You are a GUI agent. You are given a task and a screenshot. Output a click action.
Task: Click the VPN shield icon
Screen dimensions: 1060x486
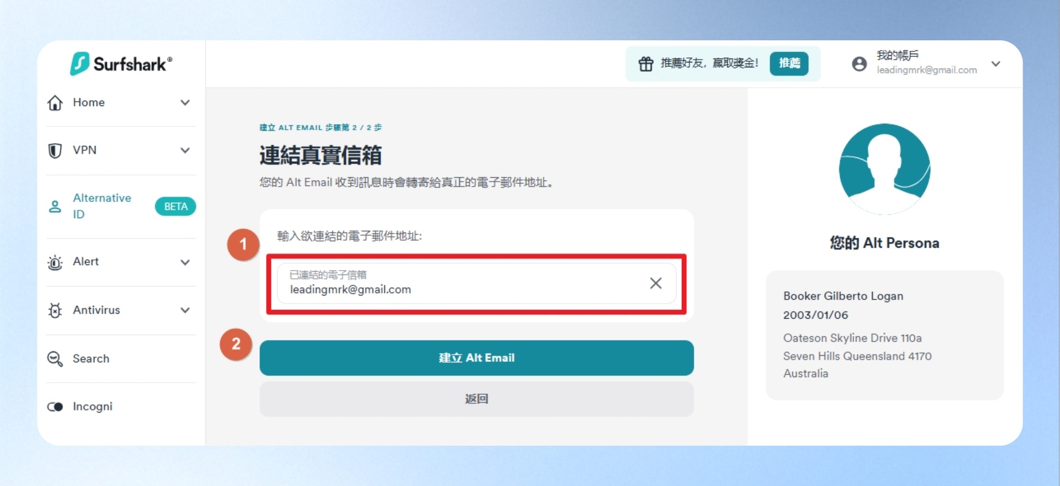click(x=55, y=151)
